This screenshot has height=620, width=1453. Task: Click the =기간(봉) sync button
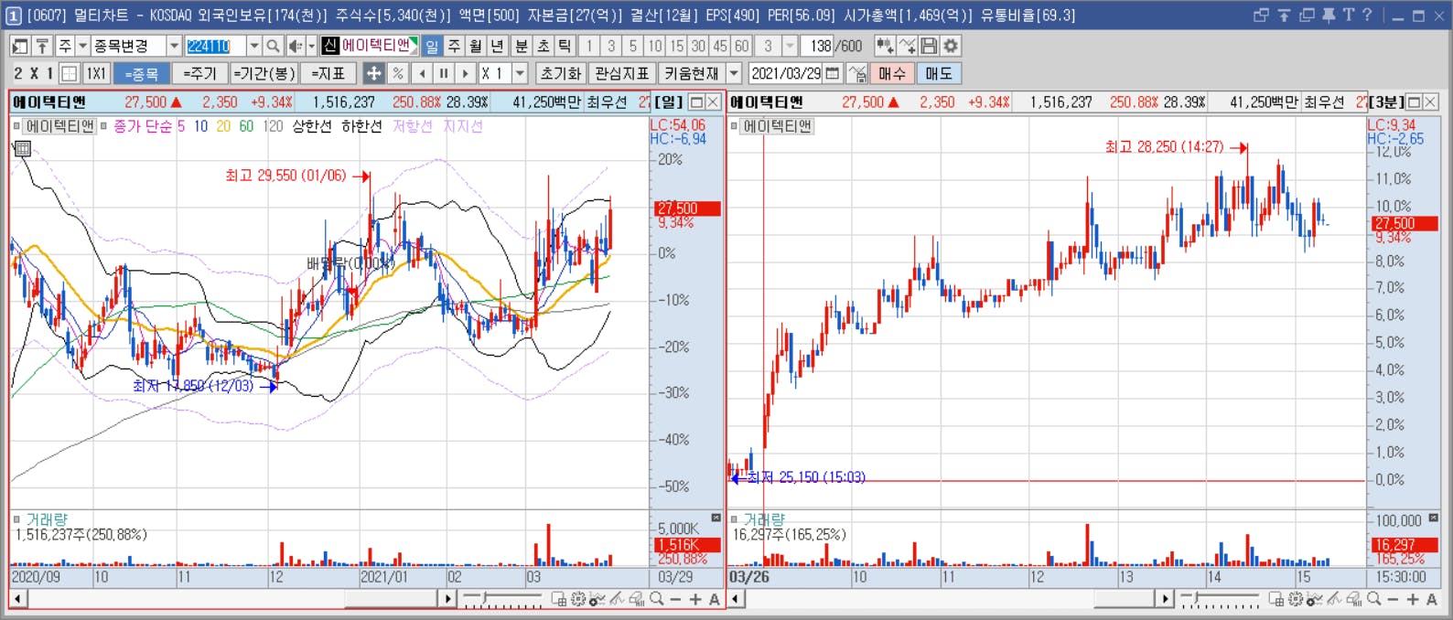(264, 73)
